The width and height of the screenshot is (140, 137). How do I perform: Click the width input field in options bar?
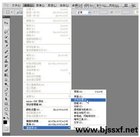coord(103,12)
